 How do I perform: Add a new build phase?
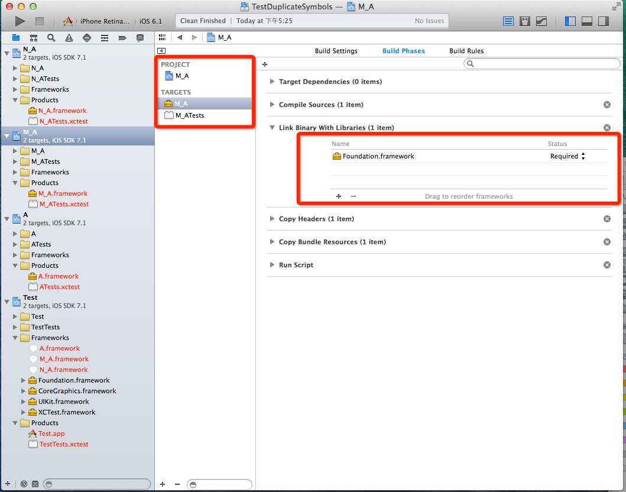(x=265, y=64)
